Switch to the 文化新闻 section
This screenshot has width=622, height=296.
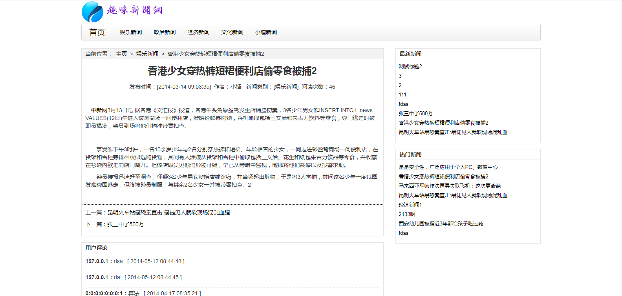click(232, 32)
